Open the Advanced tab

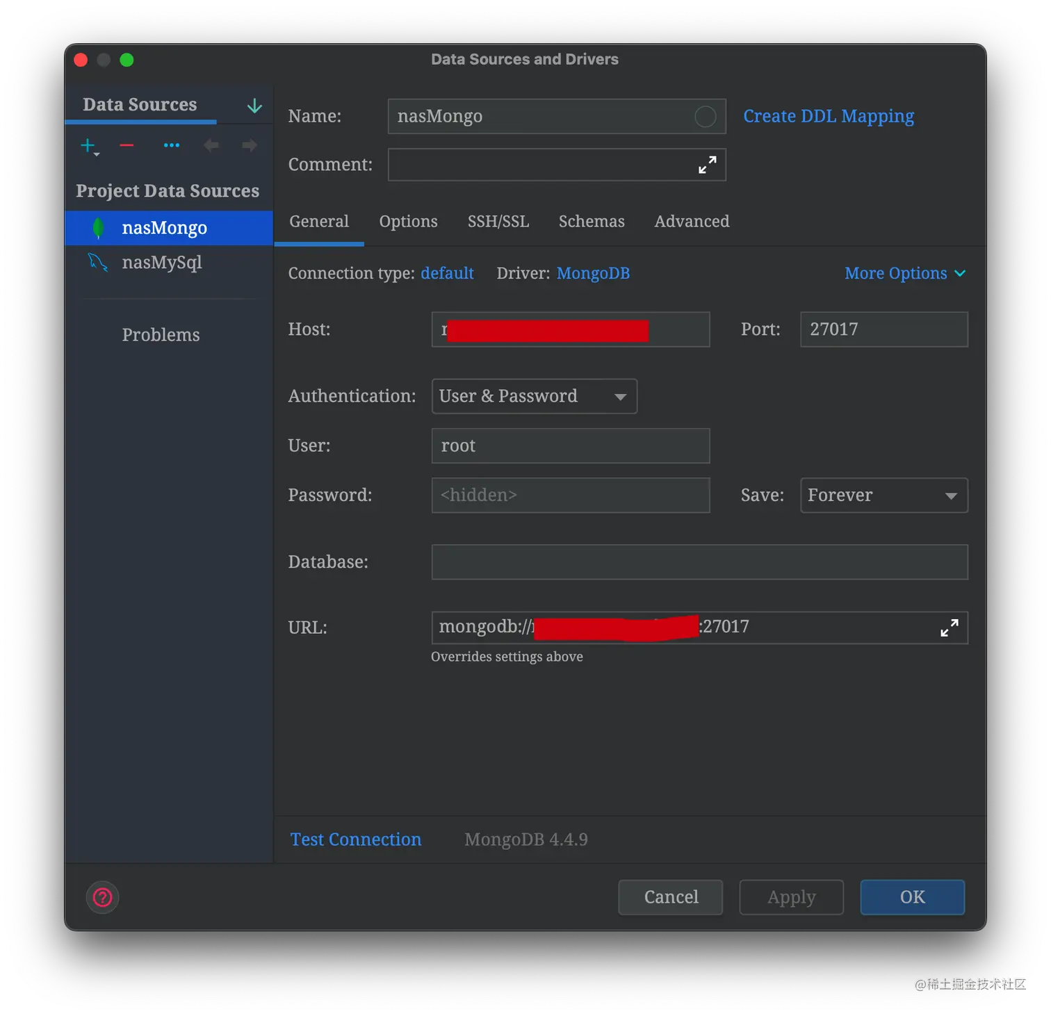(x=692, y=222)
